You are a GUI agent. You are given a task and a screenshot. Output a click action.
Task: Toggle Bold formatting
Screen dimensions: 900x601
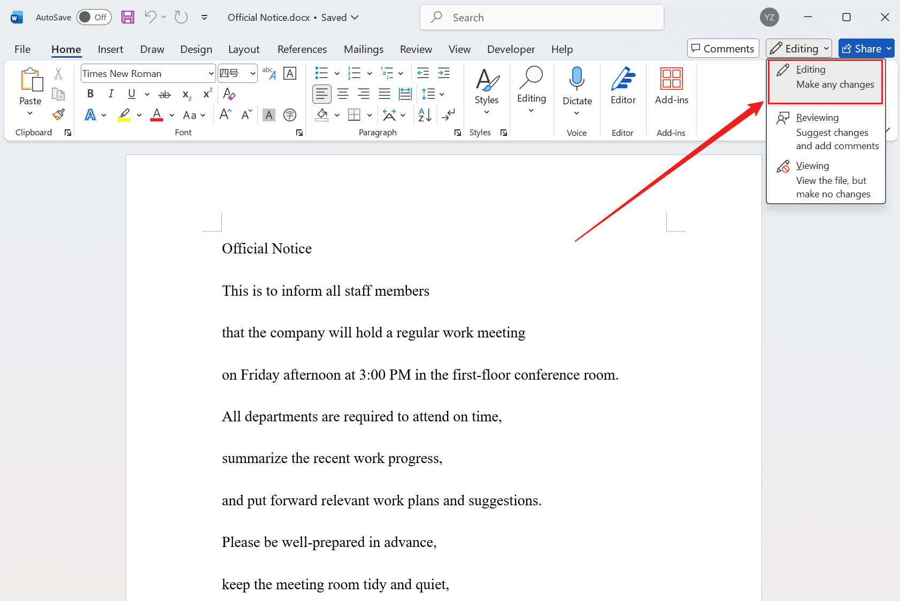(x=90, y=94)
